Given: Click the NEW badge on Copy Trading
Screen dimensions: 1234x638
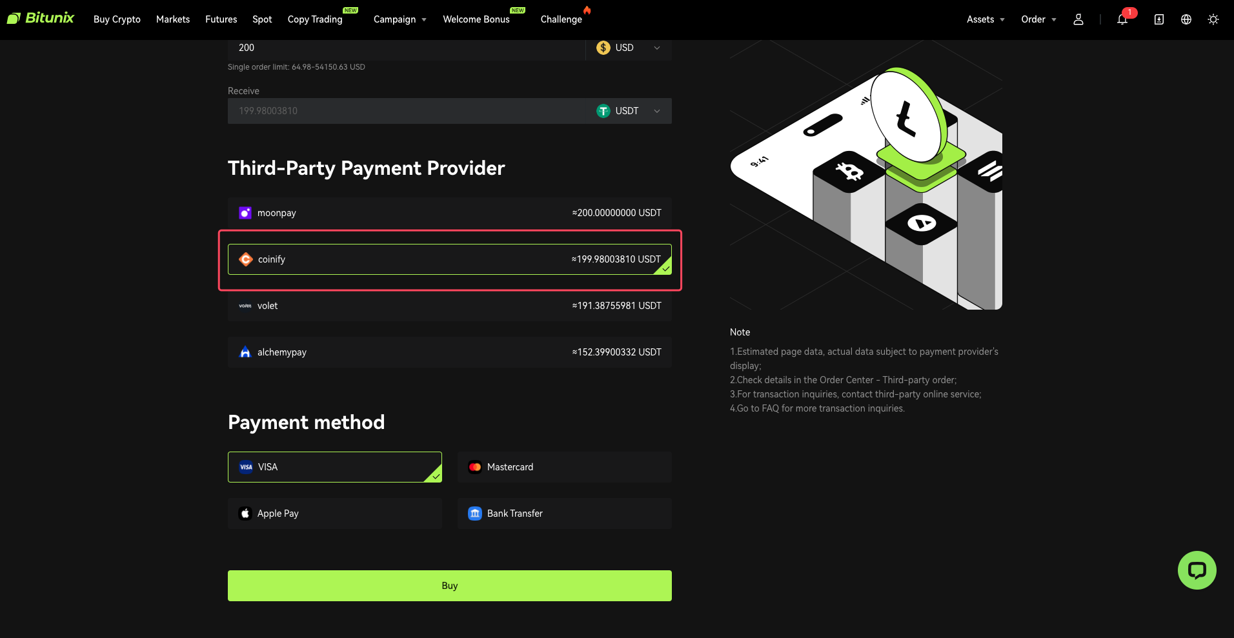Looking at the screenshot, I should 350,10.
